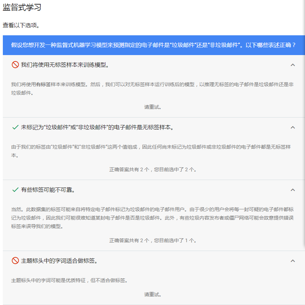Collapse the 我们将使用无标签样本来训练模型 answer panel

click(x=293, y=65)
